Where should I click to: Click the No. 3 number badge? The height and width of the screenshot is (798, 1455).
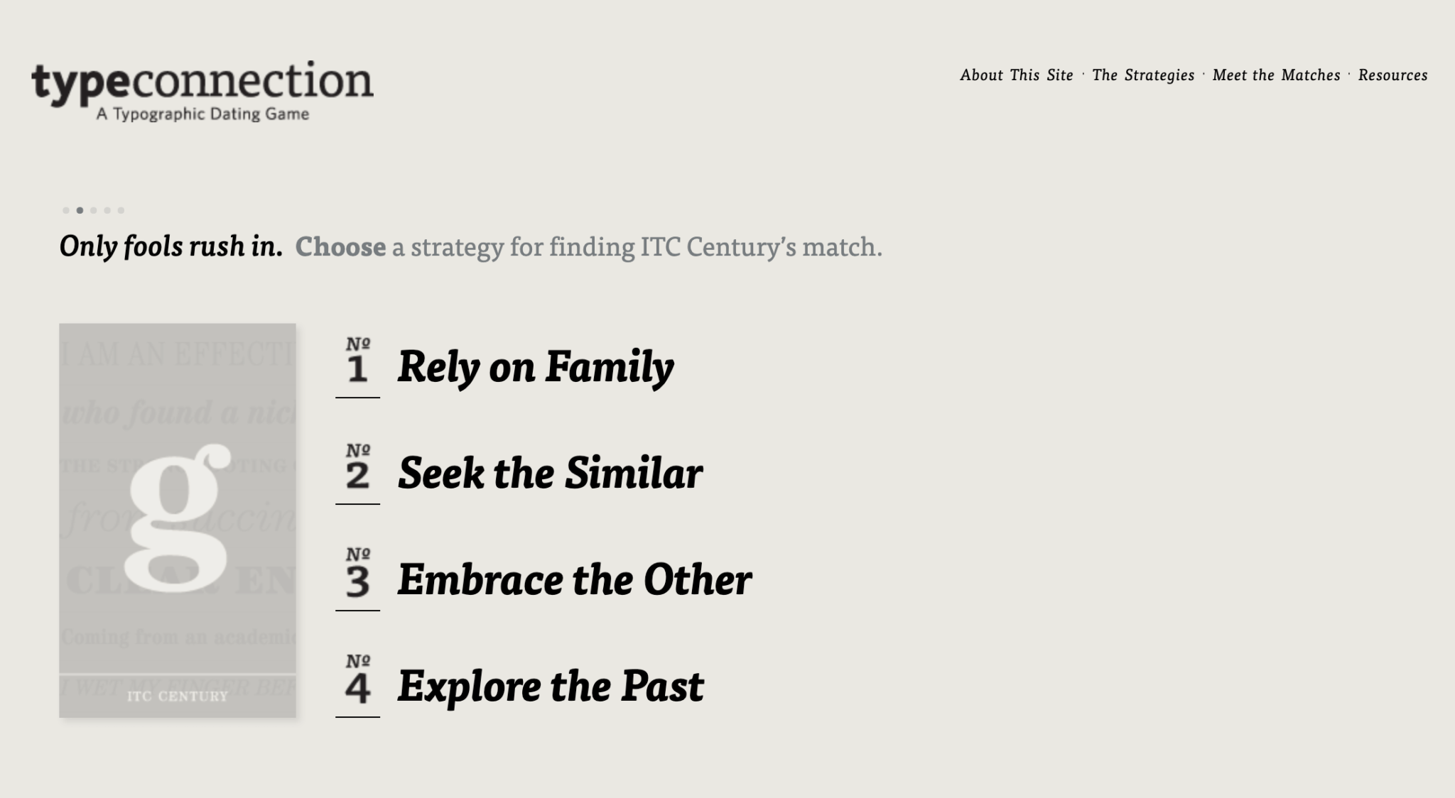(x=357, y=575)
